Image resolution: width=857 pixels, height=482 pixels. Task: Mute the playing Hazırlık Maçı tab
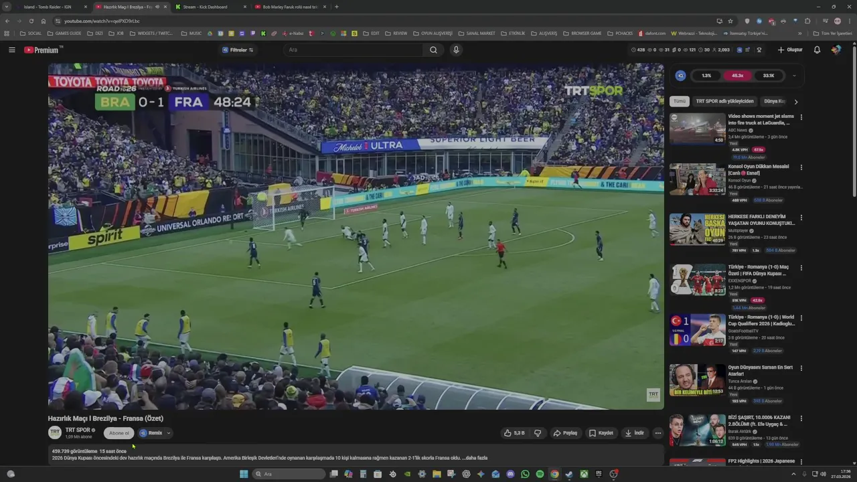click(x=157, y=7)
